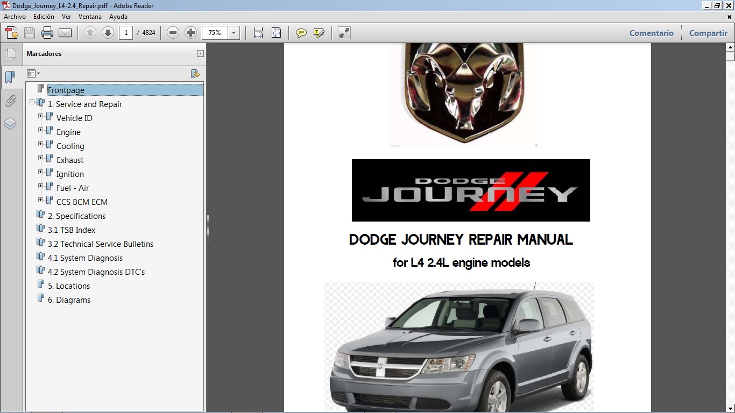This screenshot has width=735, height=413.
Task: Open the Comentario pane
Action: point(651,33)
